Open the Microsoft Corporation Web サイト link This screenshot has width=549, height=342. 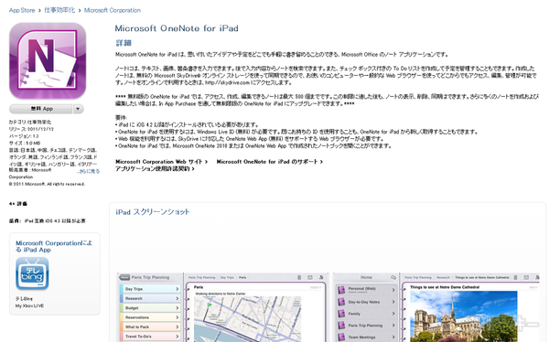(161, 162)
